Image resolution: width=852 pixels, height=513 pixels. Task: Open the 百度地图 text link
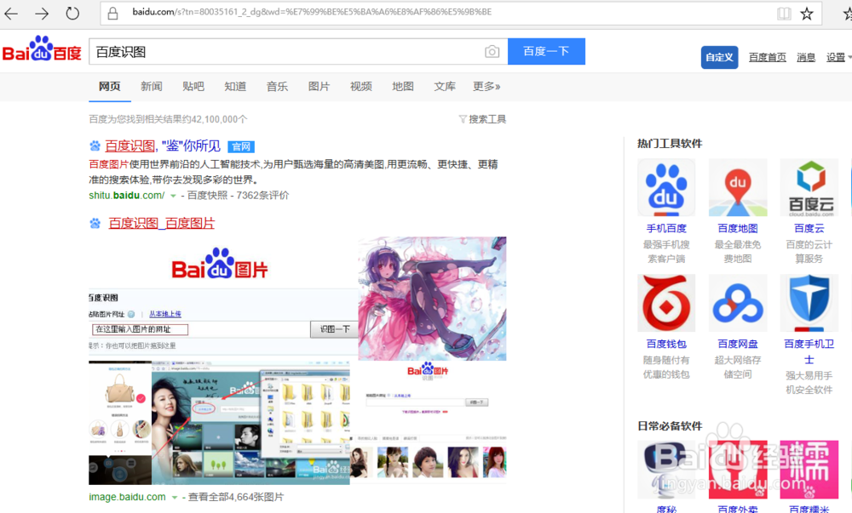pyautogui.click(x=738, y=228)
